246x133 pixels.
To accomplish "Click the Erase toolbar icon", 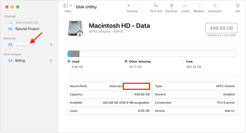I will 185,6.
